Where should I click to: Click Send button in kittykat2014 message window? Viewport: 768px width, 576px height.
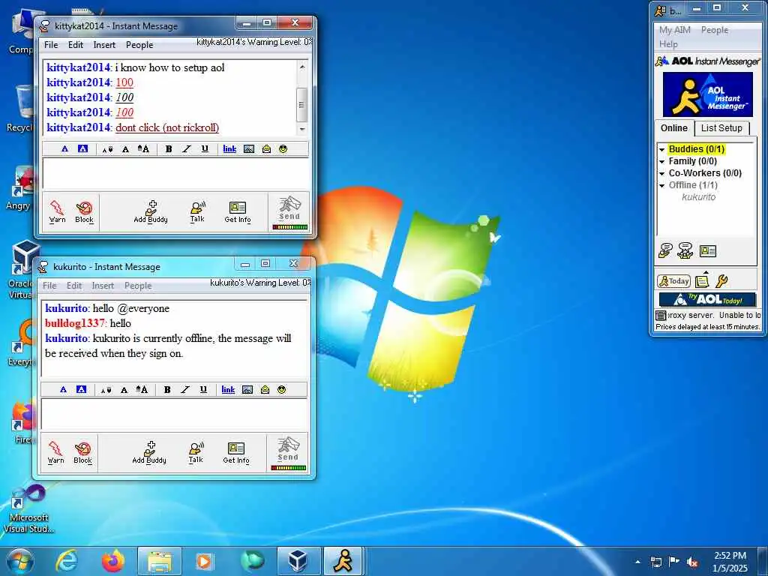(x=289, y=212)
